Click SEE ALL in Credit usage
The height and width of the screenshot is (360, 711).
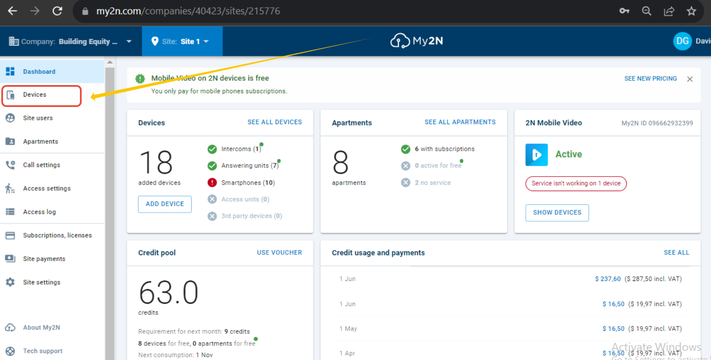pyautogui.click(x=676, y=253)
